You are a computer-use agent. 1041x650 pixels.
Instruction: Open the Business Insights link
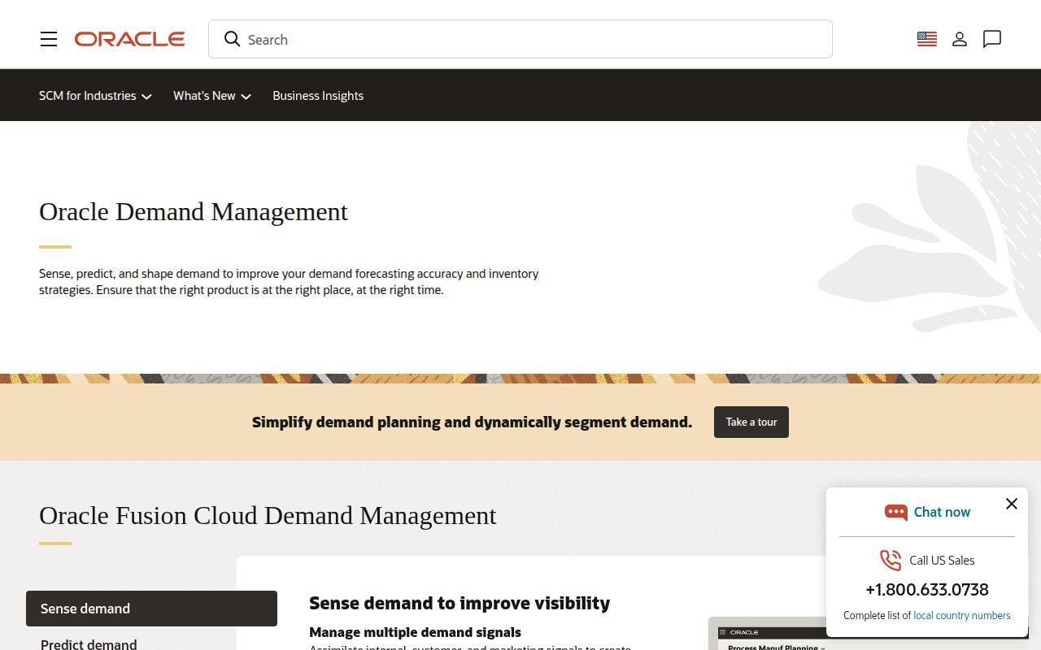(x=318, y=96)
